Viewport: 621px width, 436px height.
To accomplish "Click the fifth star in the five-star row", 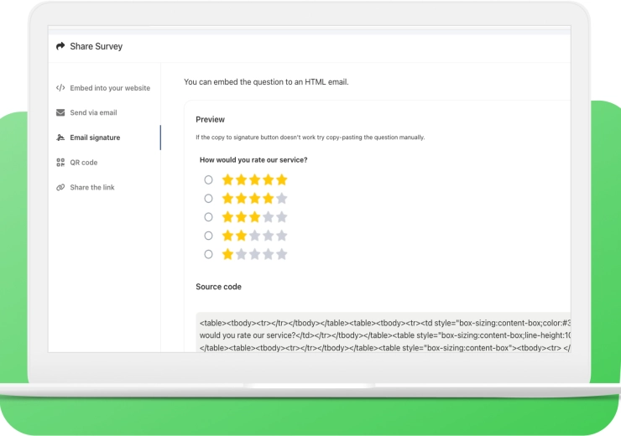I will click(282, 179).
